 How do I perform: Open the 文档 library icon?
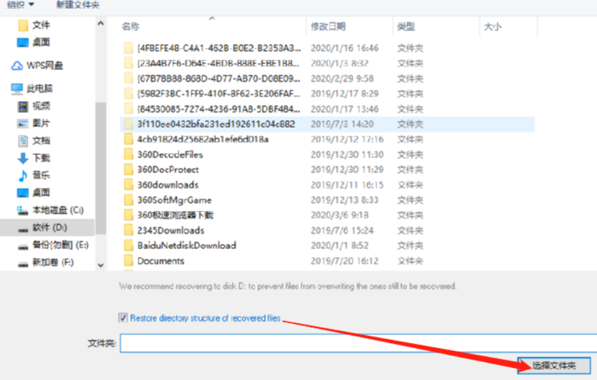(23, 141)
